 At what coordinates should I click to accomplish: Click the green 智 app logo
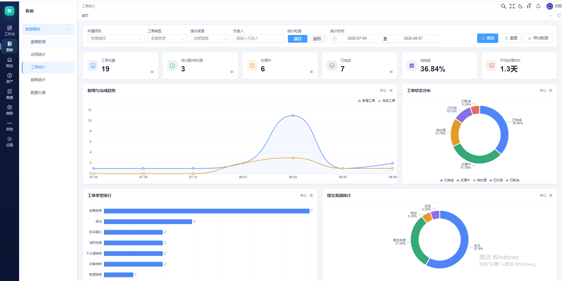click(x=9, y=11)
